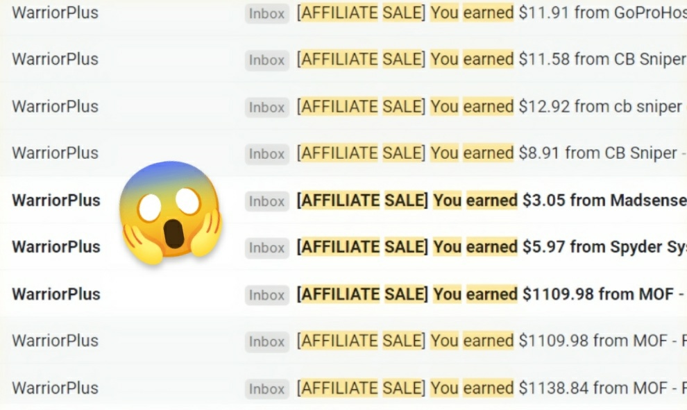Open the unread bold $1109.98 MOF email
Screen dimensions: 687x410
[486, 294]
